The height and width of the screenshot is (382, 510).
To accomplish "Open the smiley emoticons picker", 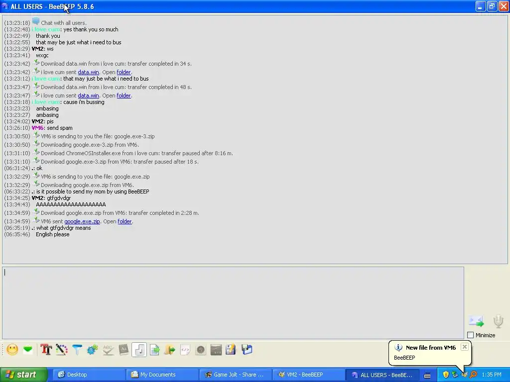I will point(12,350).
